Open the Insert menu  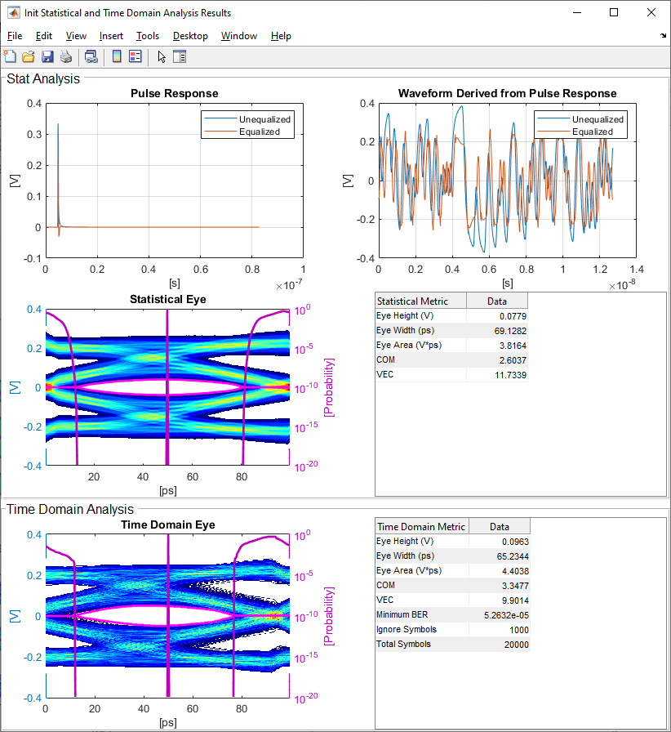click(x=111, y=36)
